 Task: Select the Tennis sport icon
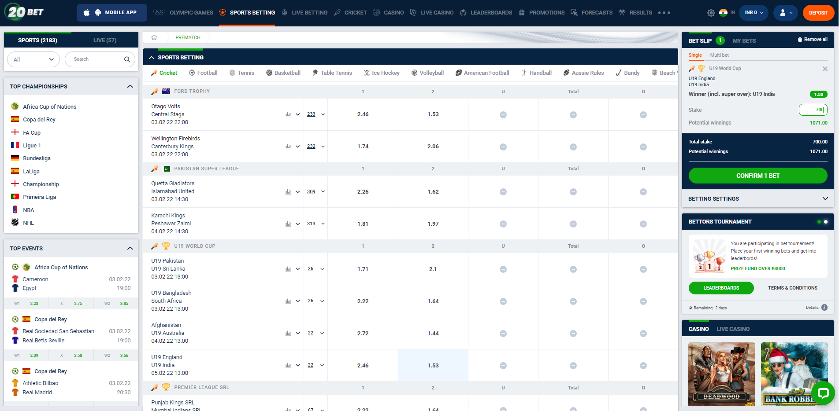[x=231, y=73]
